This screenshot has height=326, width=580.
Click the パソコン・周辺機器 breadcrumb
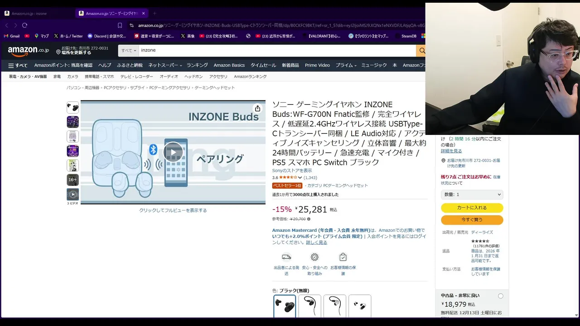tap(83, 87)
